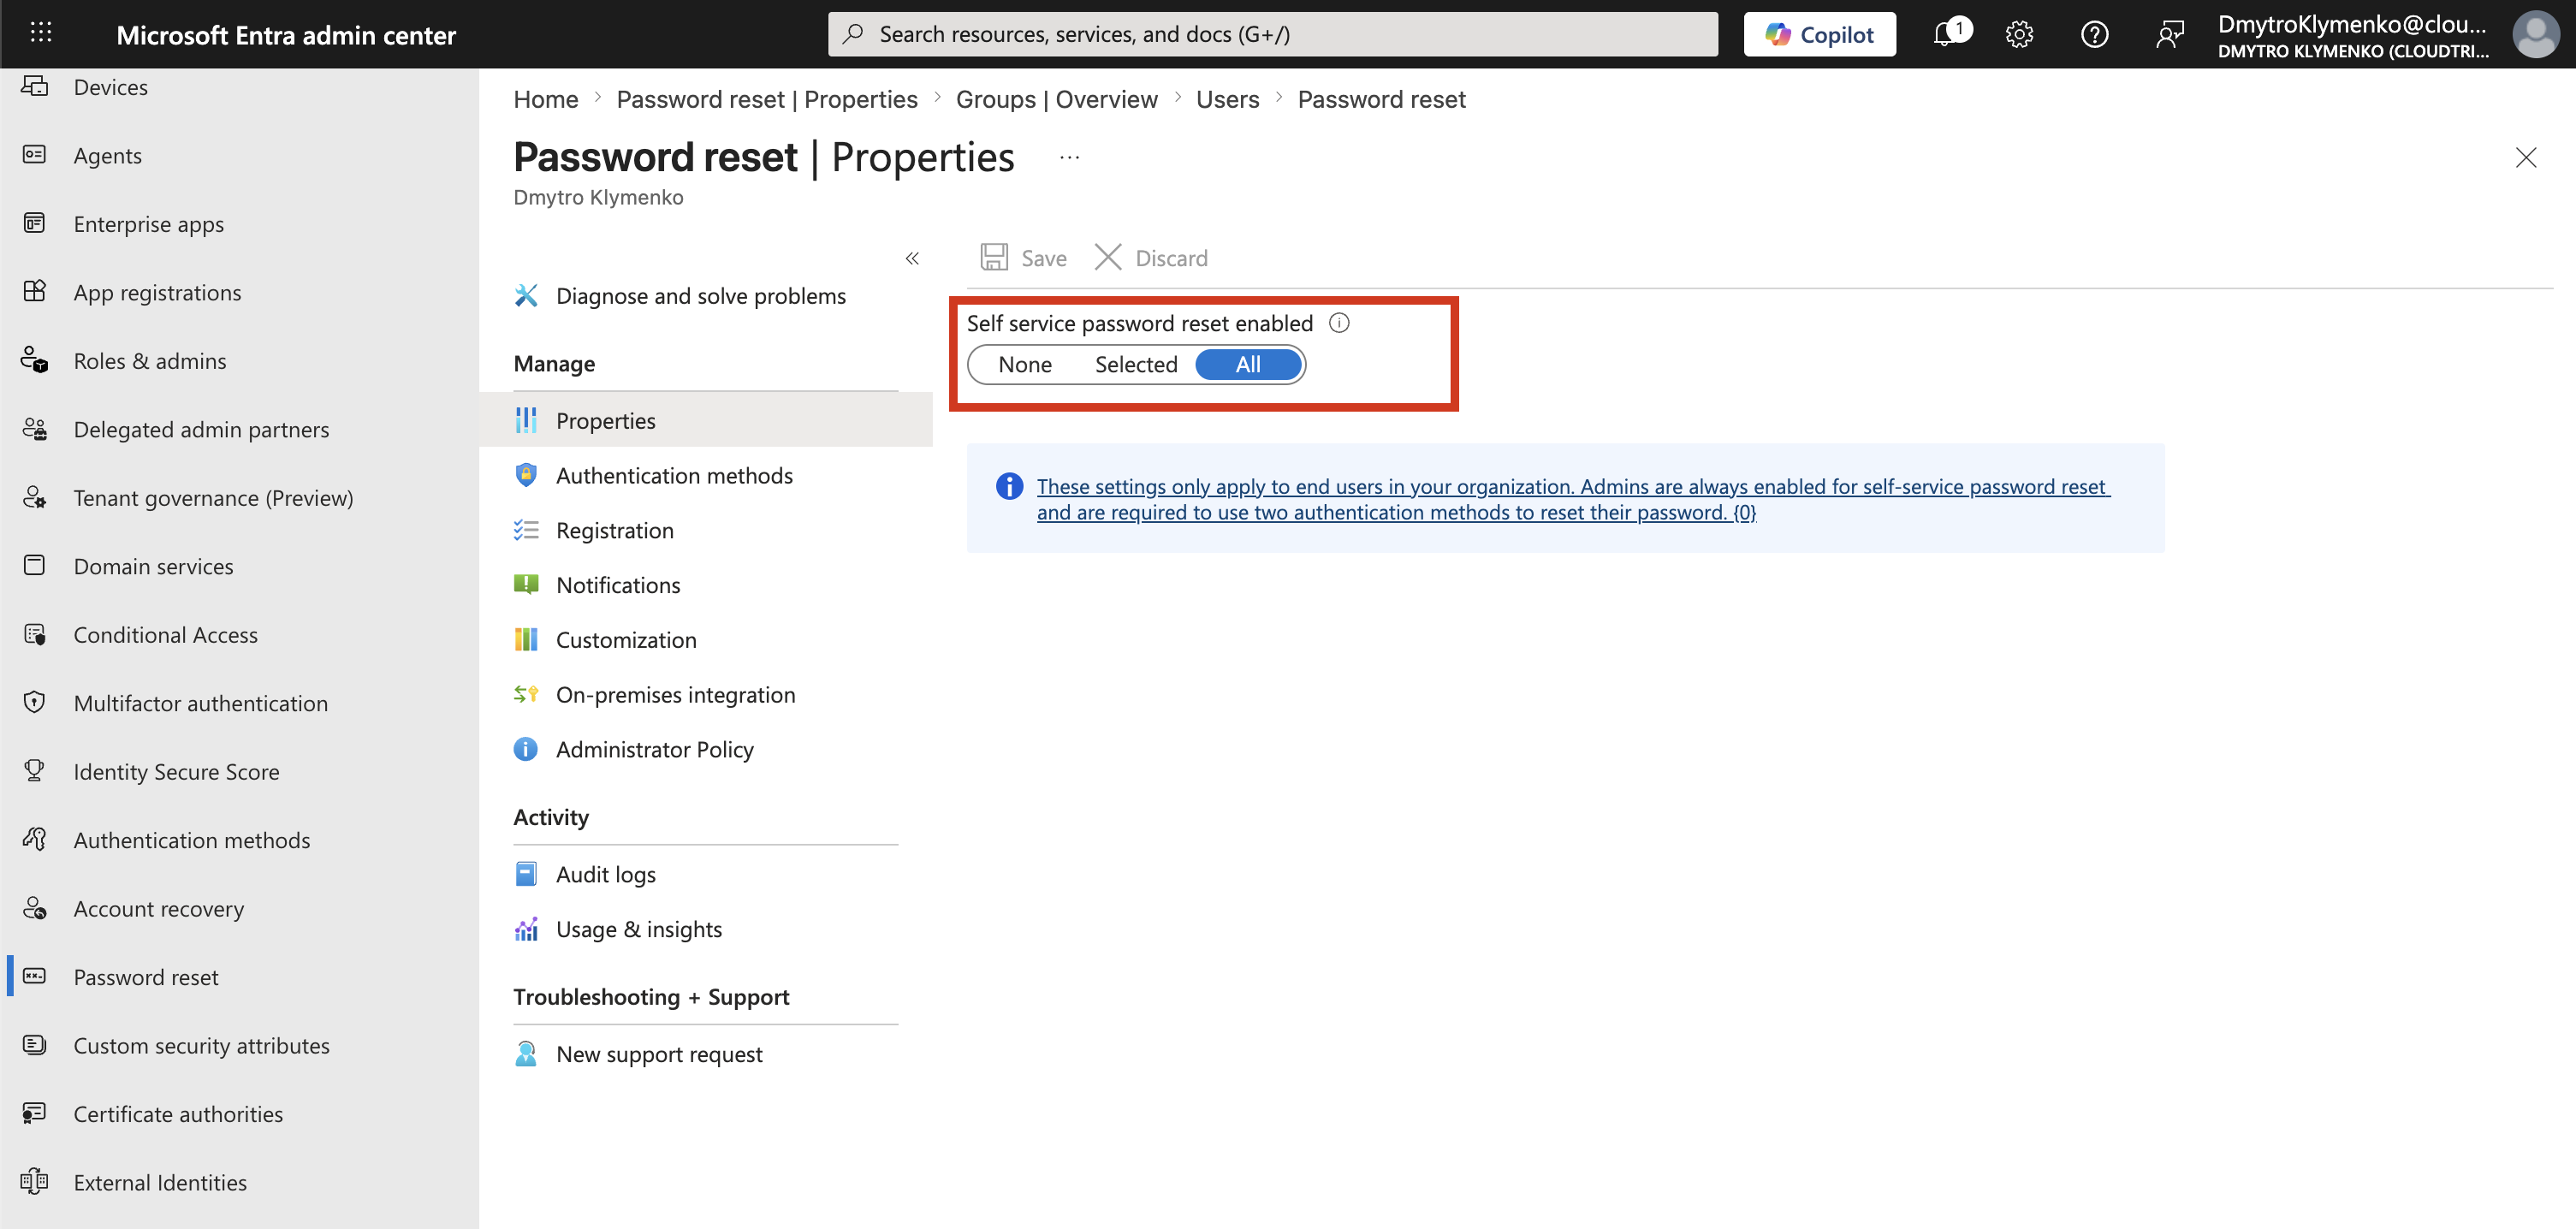Open On-premises integration menu item
2576x1229 pixels.
pyautogui.click(x=706, y=695)
